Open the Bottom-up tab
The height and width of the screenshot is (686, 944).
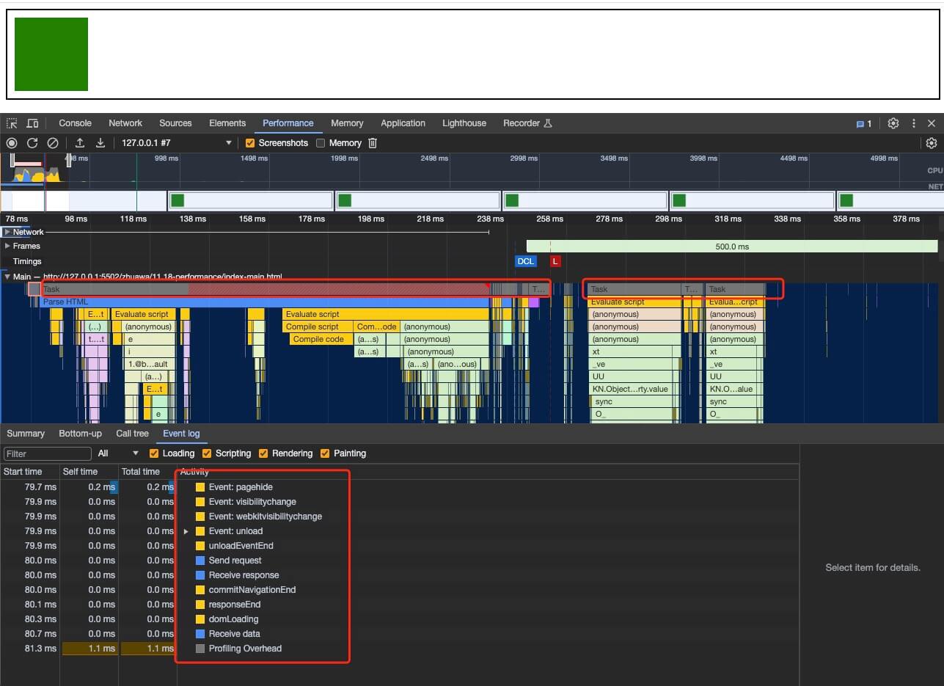(80, 434)
